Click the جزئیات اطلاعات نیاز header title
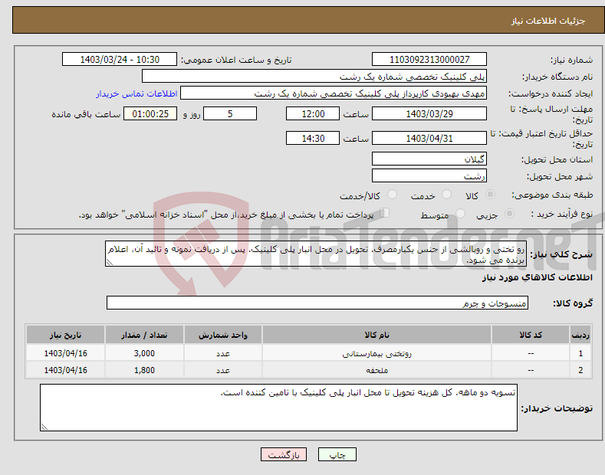The height and width of the screenshot is (475, 605). [548, 21]
